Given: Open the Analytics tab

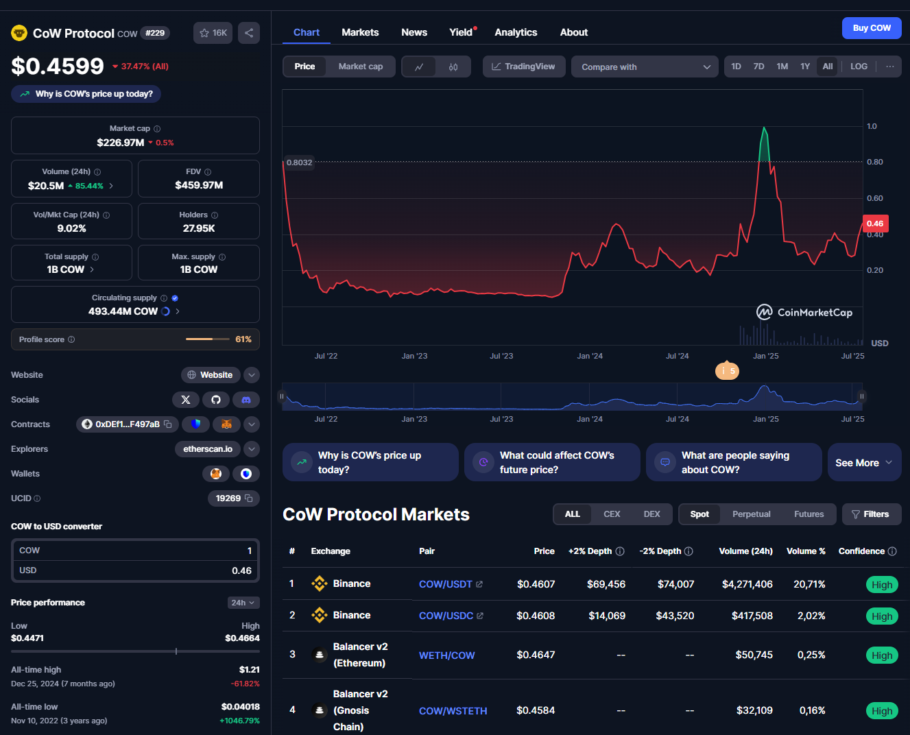Looking at the screenshot, I should point(516,32).
